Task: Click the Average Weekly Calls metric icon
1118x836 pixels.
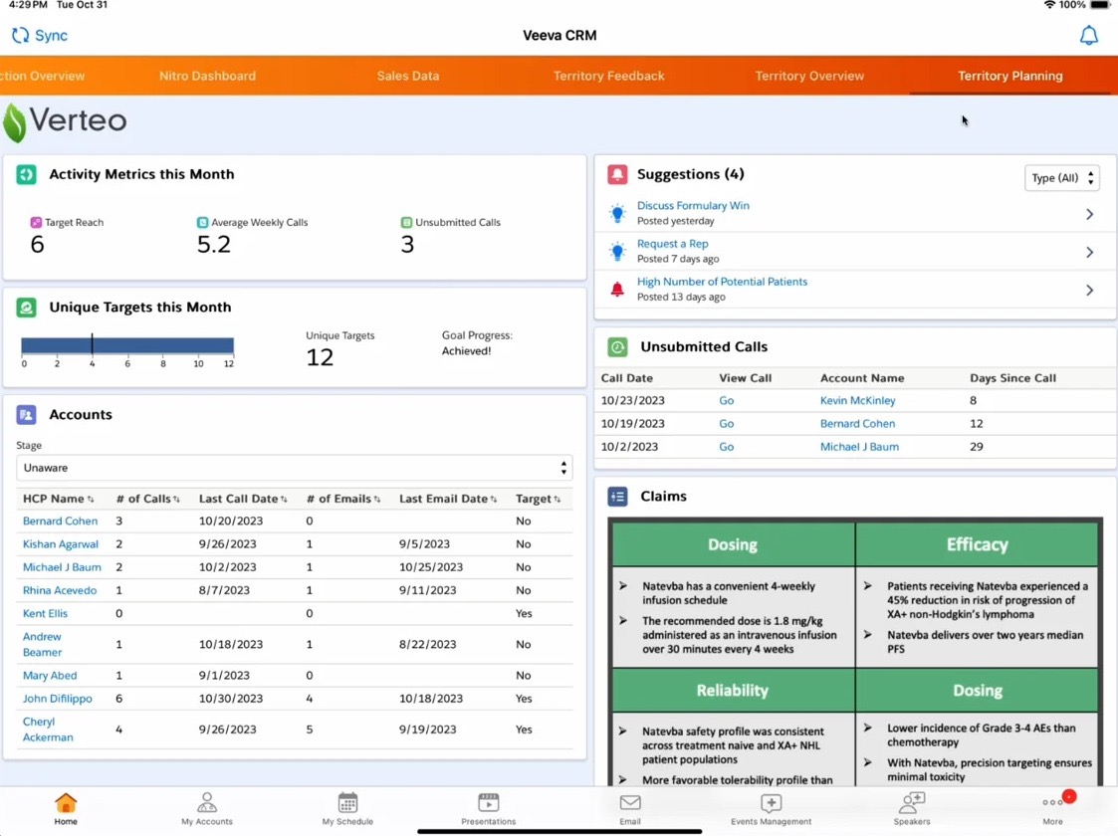Action: point(202,222)
